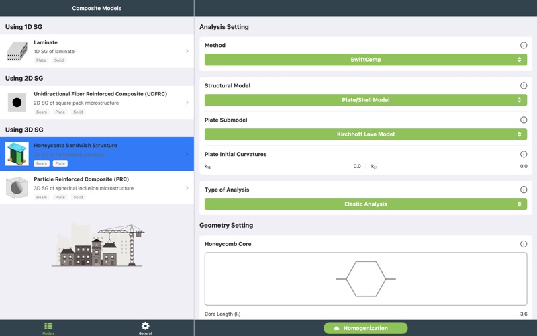Open info for Honeycomb Core
The width and height of the screenshot is (537, 336).
[524, 244]
